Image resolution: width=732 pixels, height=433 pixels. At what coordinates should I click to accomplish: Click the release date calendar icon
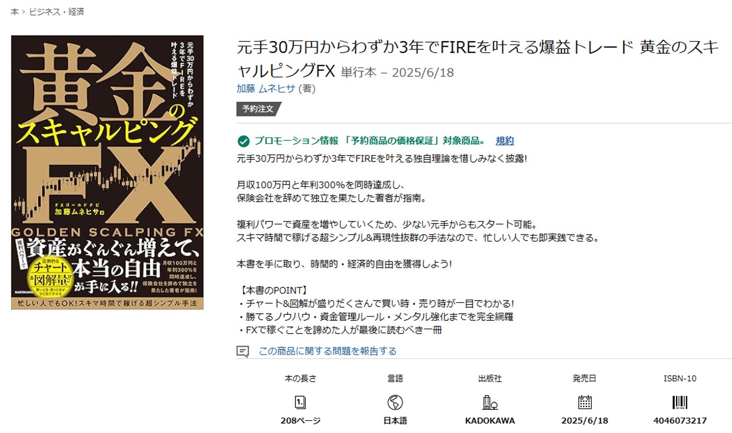(585, 402)
